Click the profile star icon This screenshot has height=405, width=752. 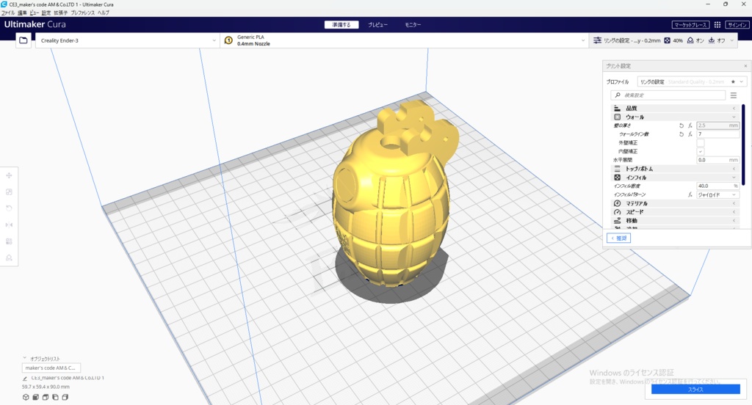pyautogui.click(x=733, y=82)
